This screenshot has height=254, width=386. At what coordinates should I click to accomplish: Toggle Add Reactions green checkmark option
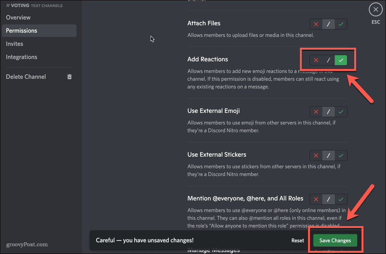pyautogui.click(x=341, y=60)
